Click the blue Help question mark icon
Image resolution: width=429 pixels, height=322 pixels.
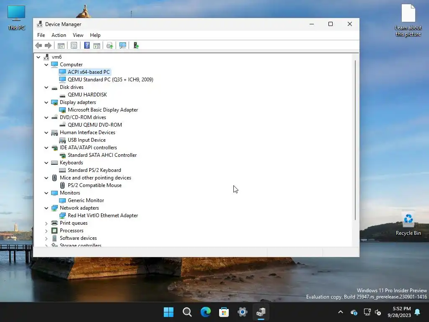pyautogui.click(x=87, y=45)
